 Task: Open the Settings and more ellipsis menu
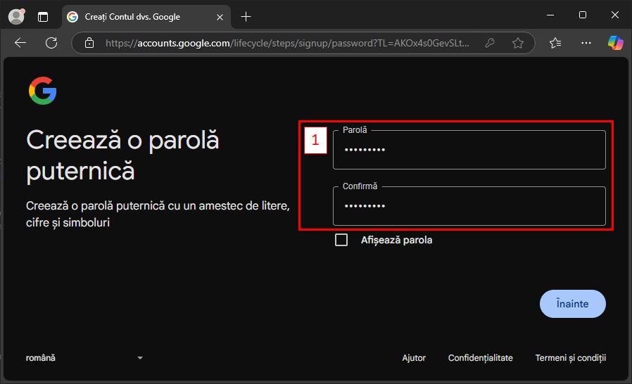point(586,43)
